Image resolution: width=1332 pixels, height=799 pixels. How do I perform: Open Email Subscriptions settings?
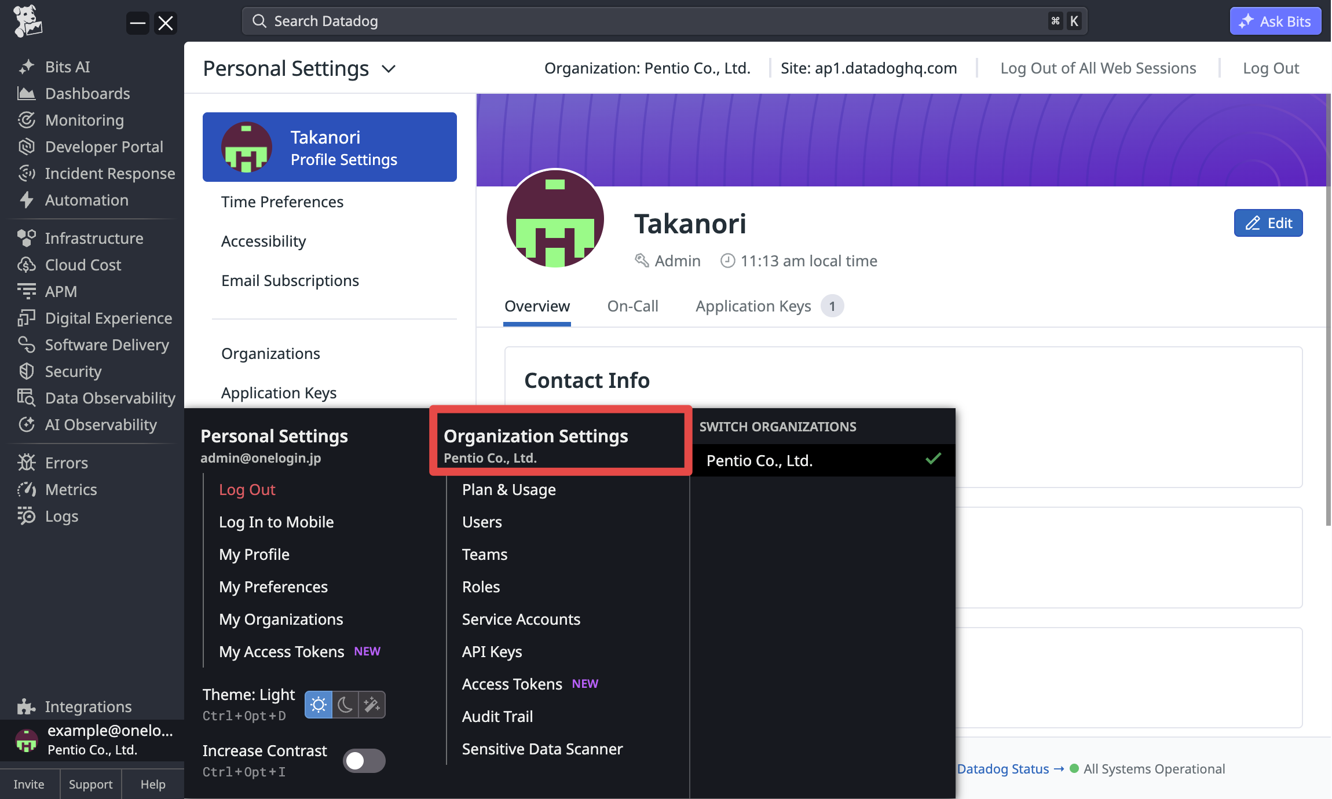tap(290, 280)
